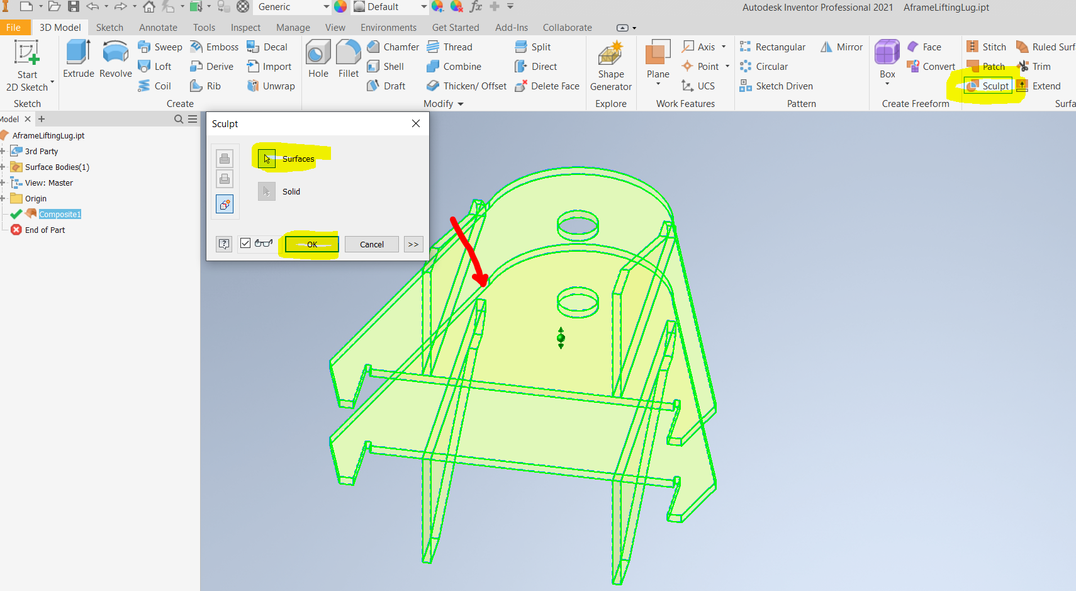Switch to Solid mode in the Sculpt dialog
Viewport: 1076px width, 591px height.
[x=266, y=191]
